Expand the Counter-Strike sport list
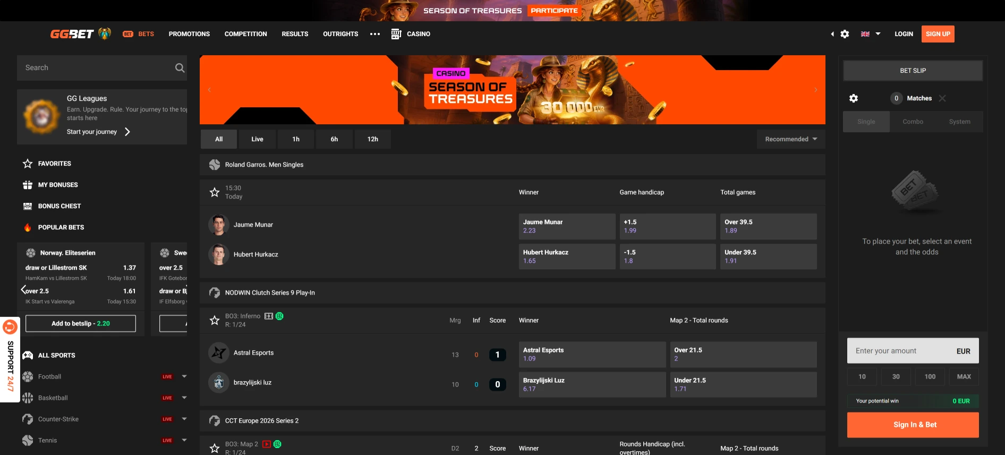This screenshot has height=455, width=1005. coord(184,419)
